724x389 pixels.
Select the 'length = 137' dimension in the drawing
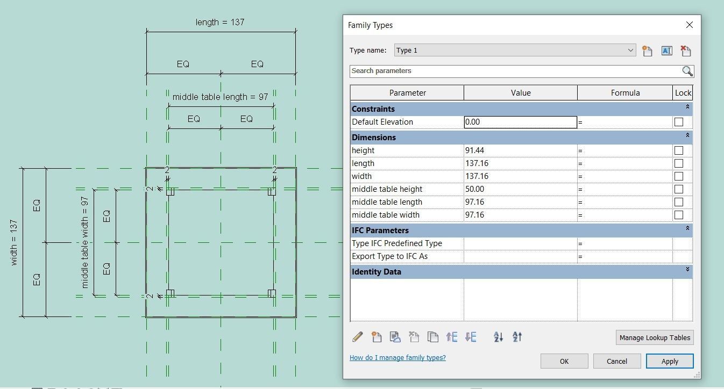coord(220,22)
